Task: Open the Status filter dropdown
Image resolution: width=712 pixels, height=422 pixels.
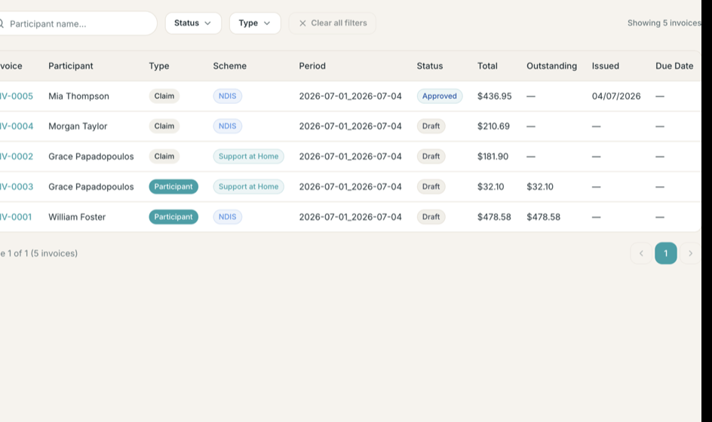Action: point(193,23)
